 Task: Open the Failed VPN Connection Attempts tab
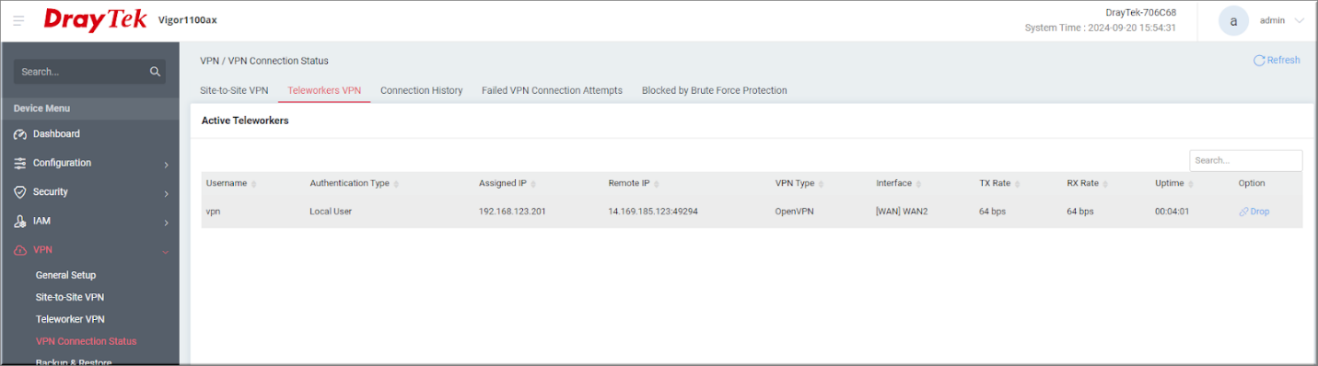point(552,90)
